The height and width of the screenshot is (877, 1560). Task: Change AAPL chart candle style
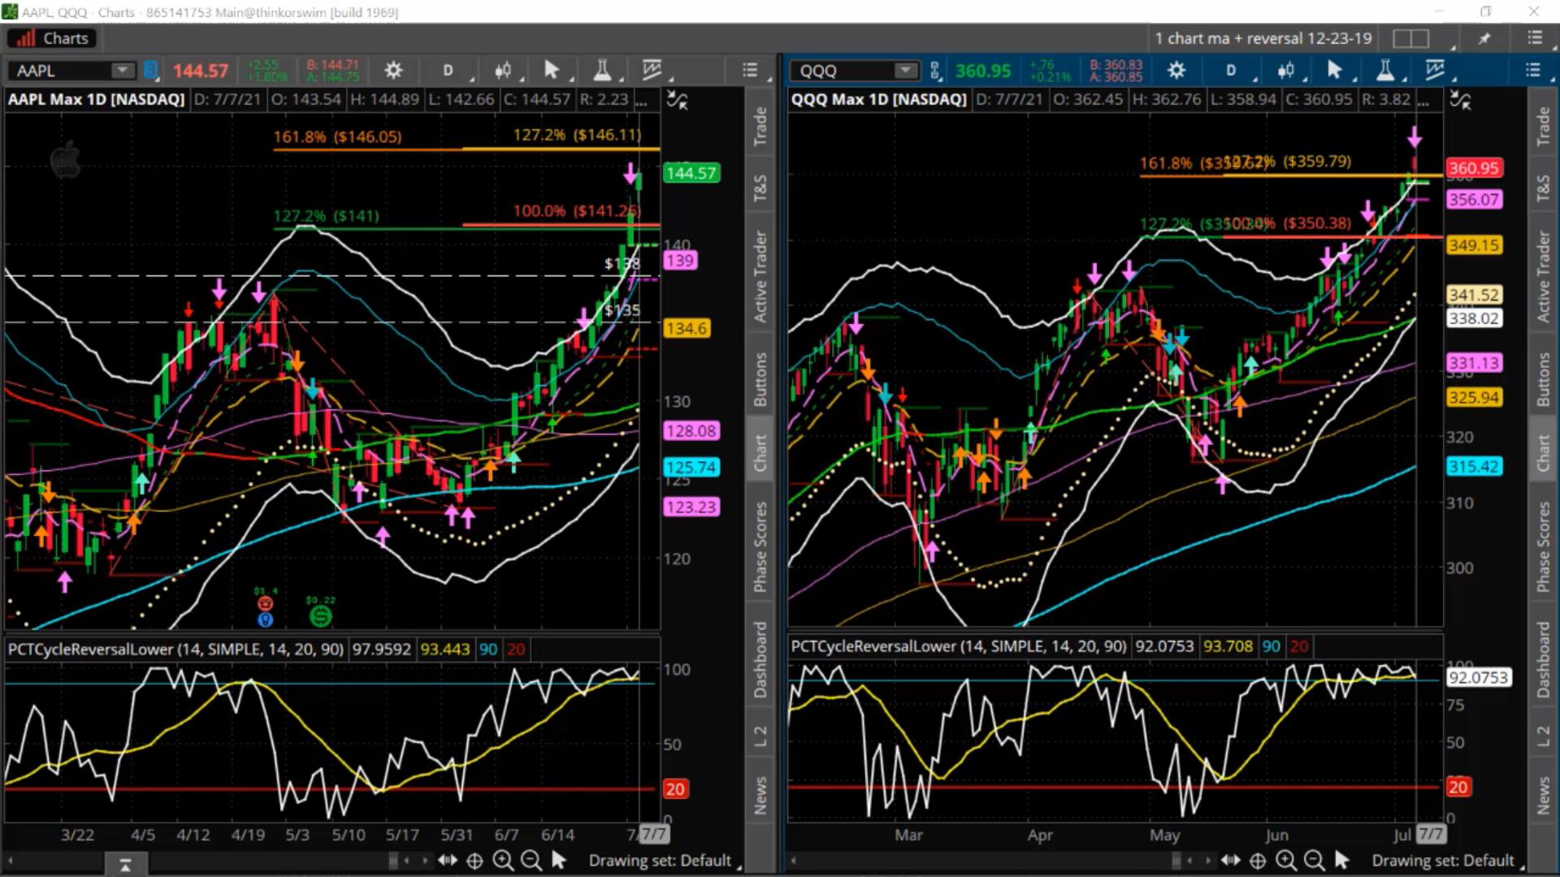click(503, 71)
